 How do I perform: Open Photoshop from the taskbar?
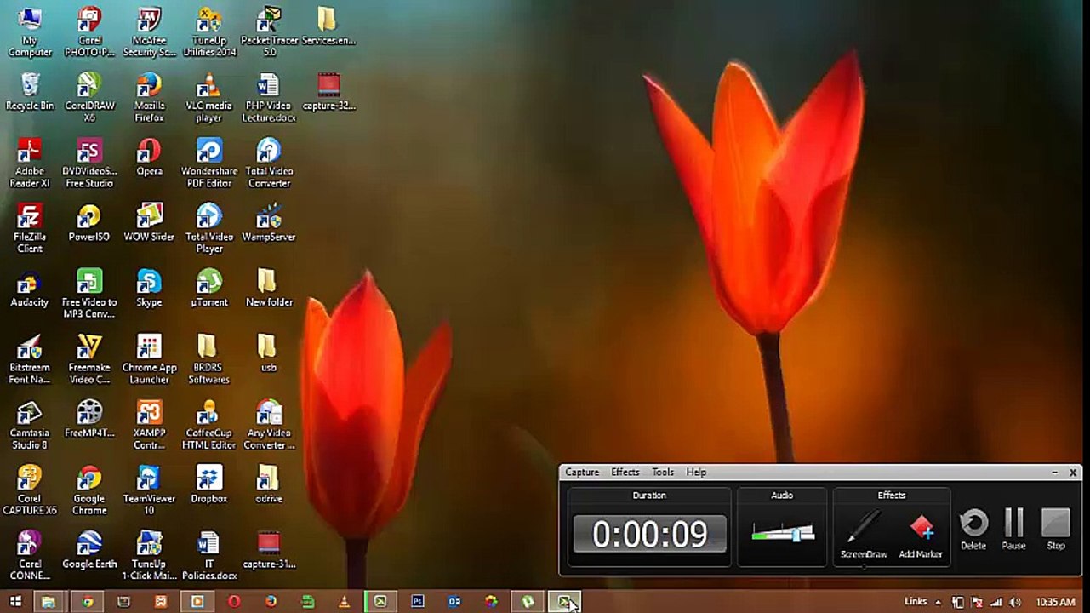(x=417, y=602)
